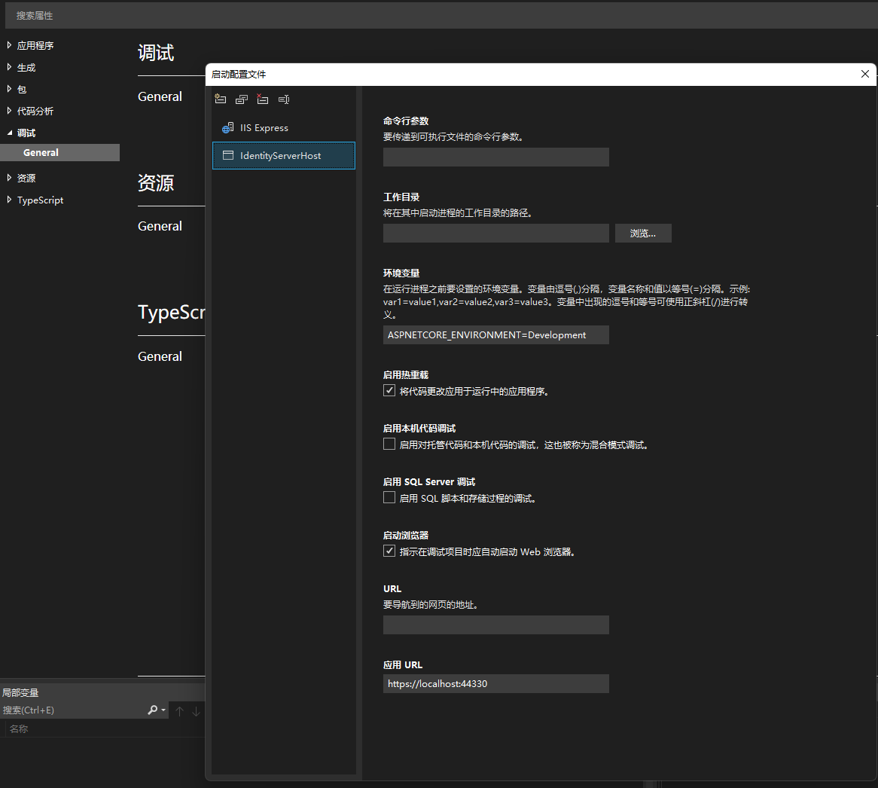Expand the 代码分析 tree node

9,111
